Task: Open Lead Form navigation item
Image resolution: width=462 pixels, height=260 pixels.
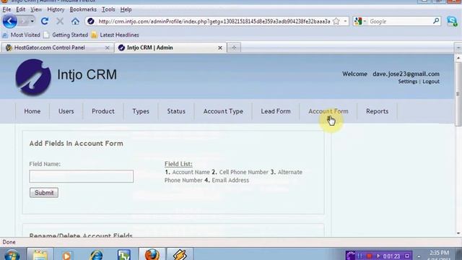Action: click(x=276, y=111)
